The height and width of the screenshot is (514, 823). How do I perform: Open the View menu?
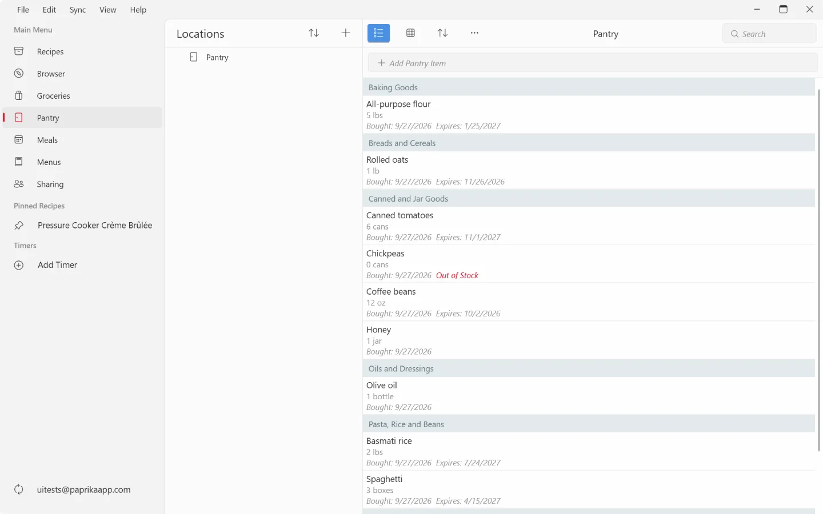[107, 10]
